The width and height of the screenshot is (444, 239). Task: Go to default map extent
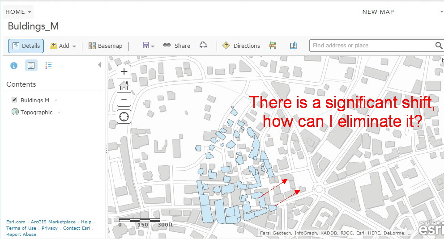click(124, 86)
